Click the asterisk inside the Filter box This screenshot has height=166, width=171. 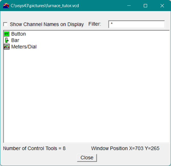point(112,24)
